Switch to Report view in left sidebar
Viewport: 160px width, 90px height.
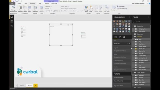[12, 17]
